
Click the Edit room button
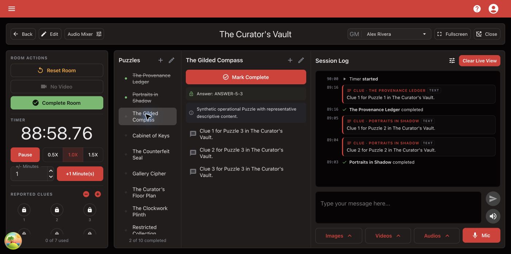click(x=50, y=34)
